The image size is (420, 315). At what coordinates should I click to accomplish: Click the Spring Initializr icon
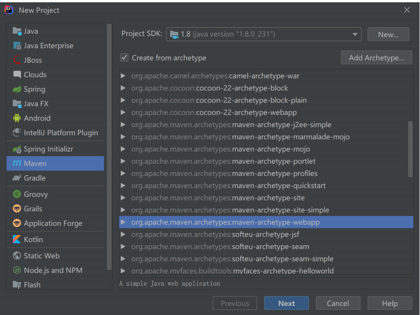click(17, 149)
